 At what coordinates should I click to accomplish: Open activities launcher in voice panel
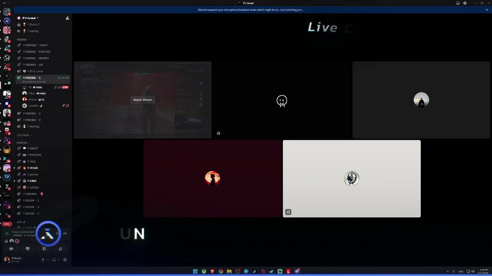point(44,249)
